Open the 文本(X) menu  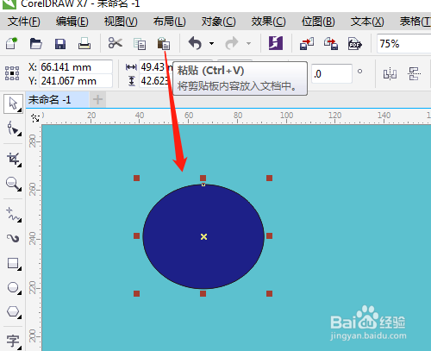(367, 22)
